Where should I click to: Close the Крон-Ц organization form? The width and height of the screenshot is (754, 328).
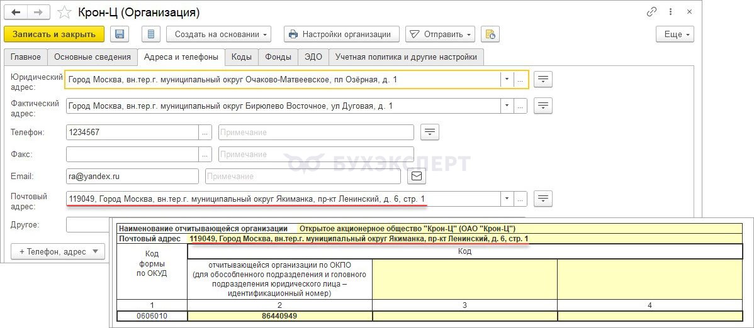pyautogui.click(x=689, y=12)
